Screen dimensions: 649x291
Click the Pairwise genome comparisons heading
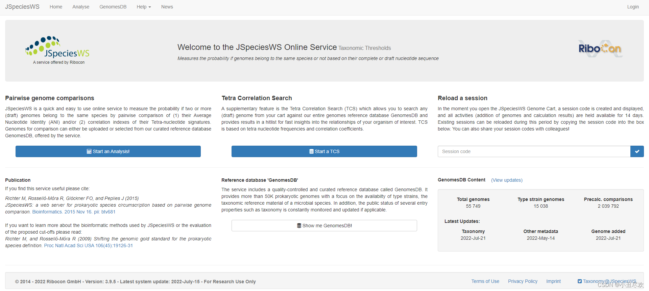pyautogui.click(x=50, y=98)
